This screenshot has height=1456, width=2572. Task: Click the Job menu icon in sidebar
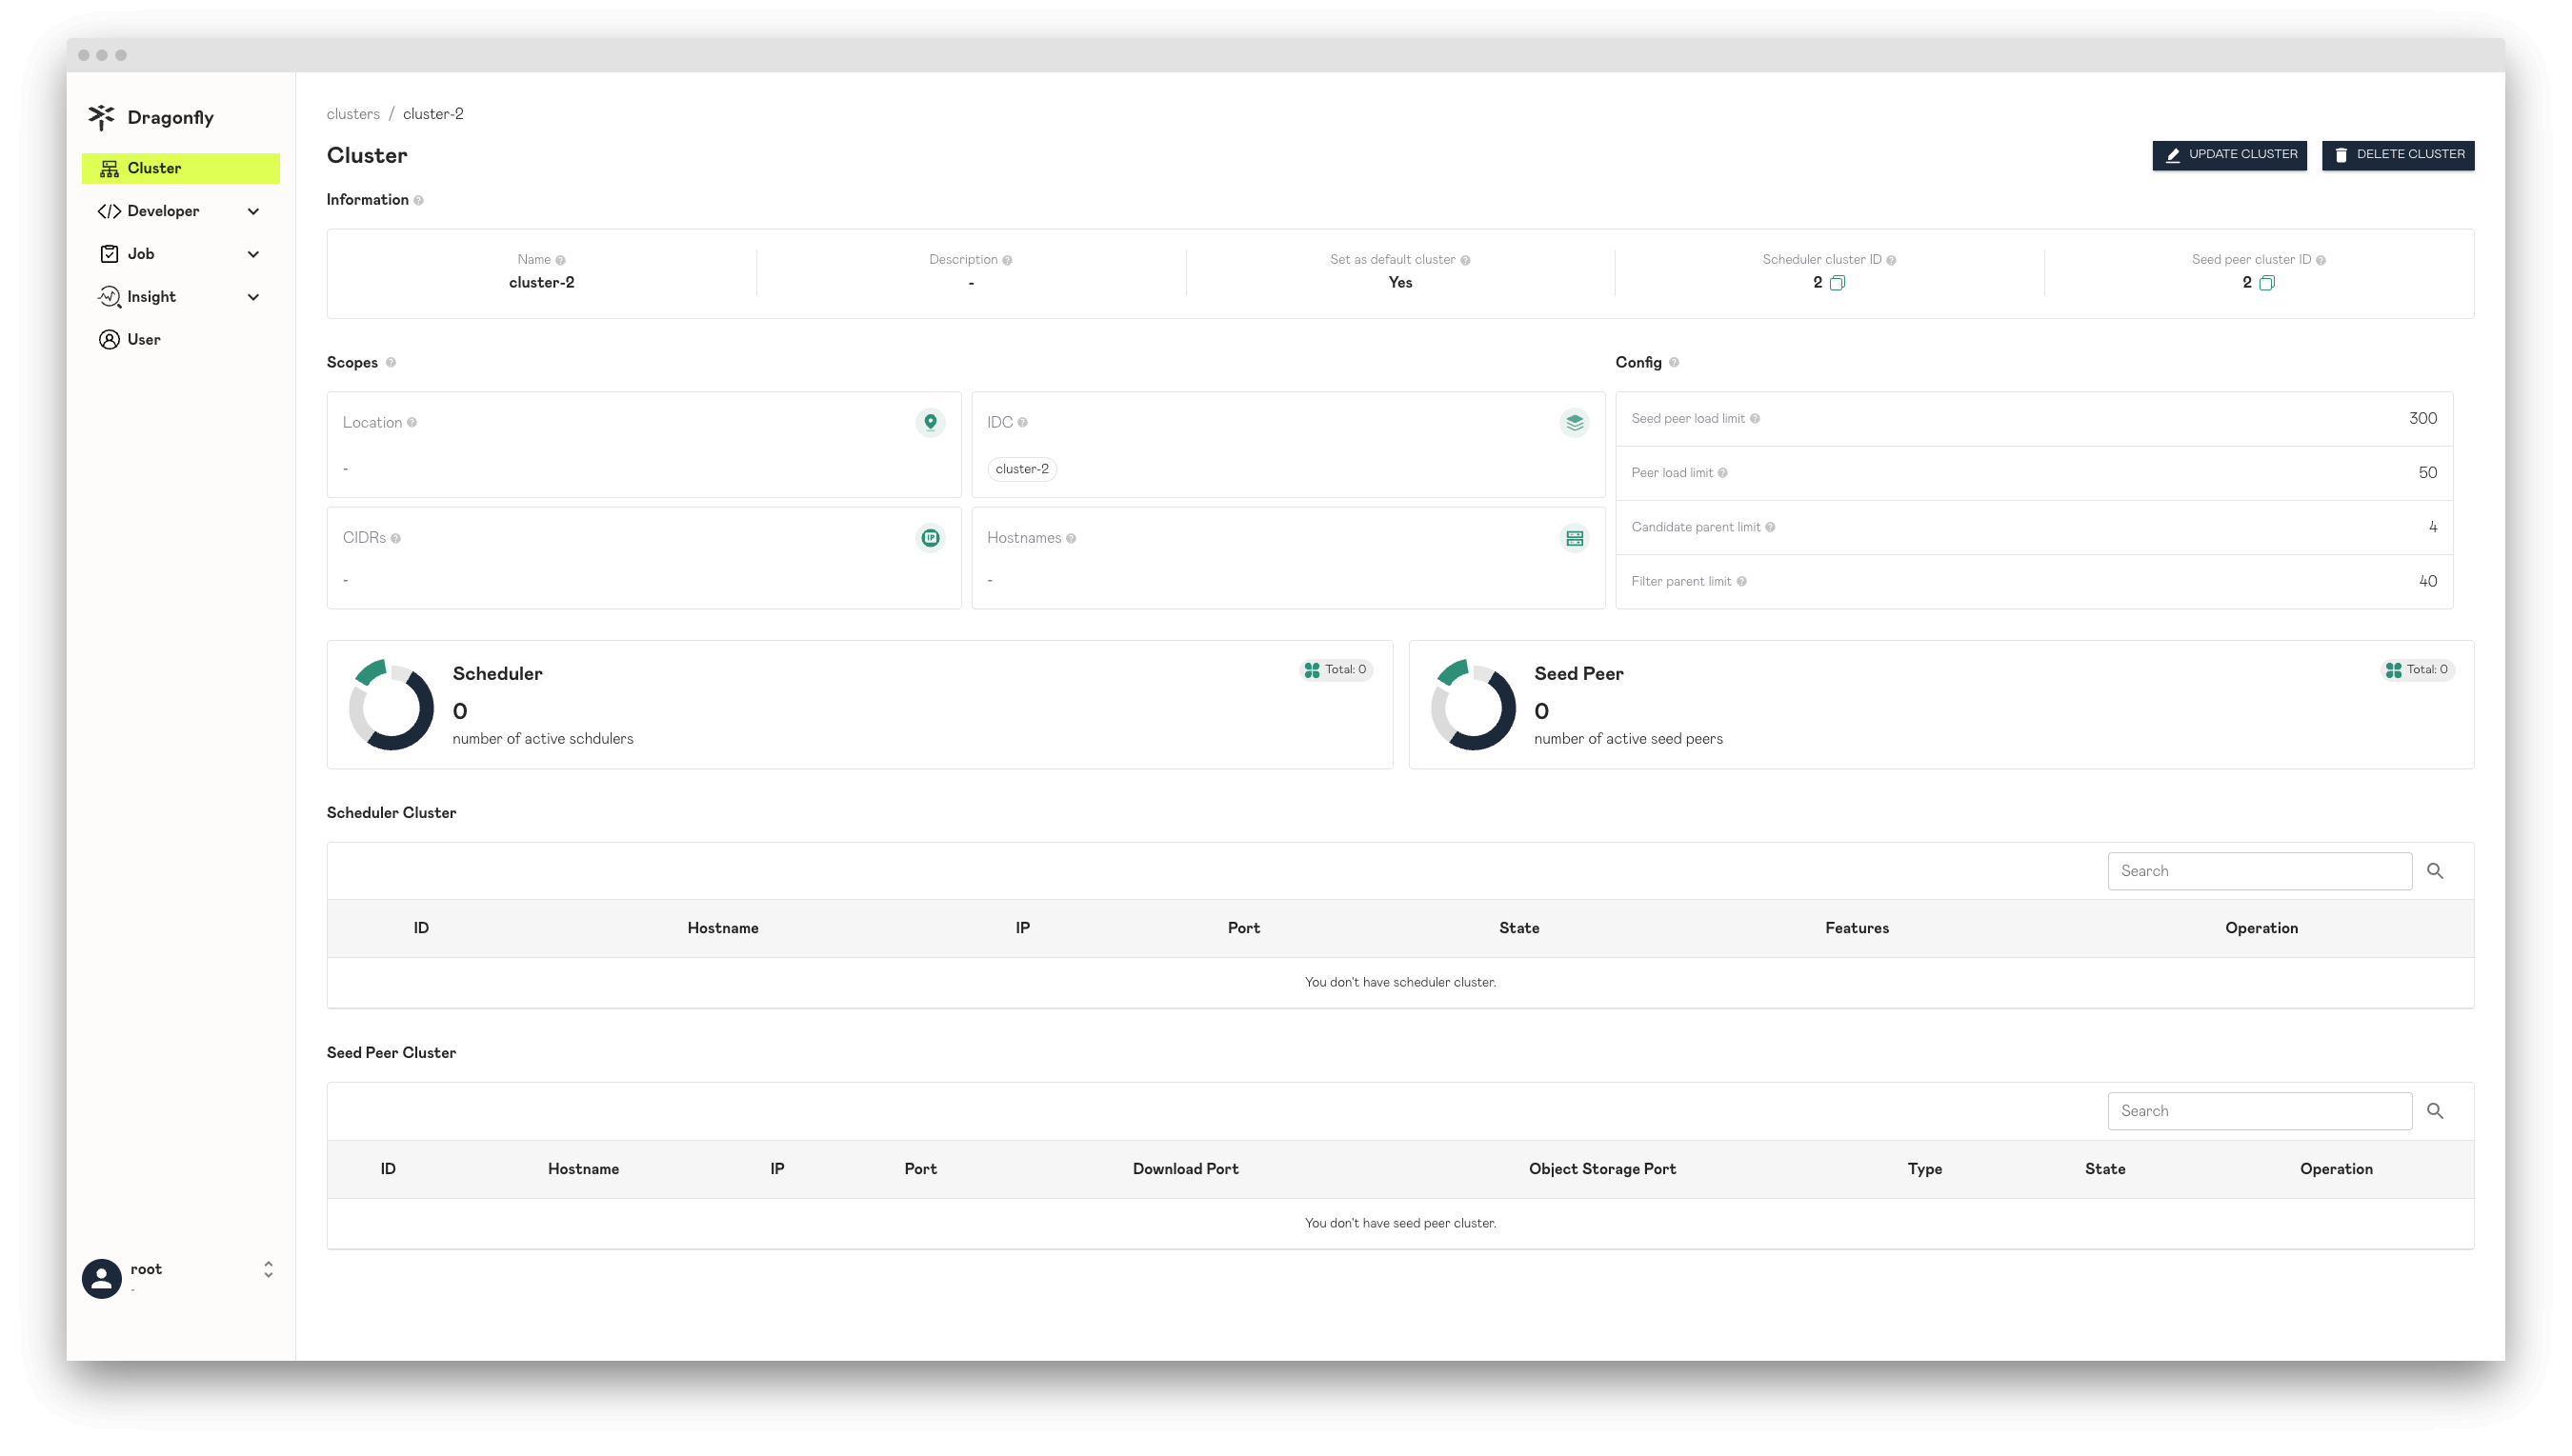(x=110, y=252)
